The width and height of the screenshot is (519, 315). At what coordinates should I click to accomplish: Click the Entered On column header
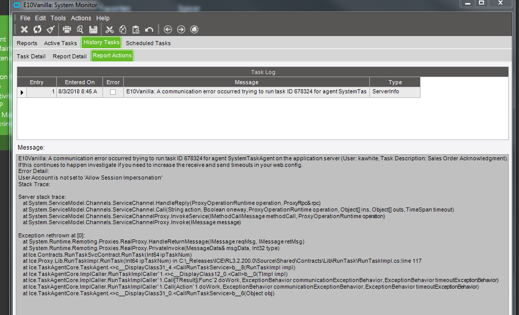(80, 82)
